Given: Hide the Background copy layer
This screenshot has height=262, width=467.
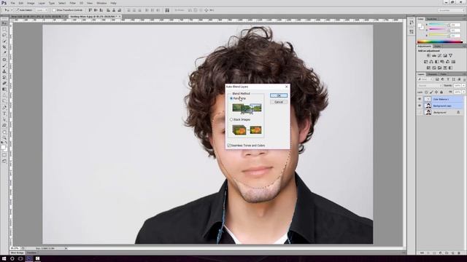Looking at the screenshot, I should click(420, 106).
